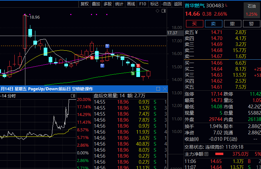Select the 买五 price 14.61
Viewport: 261px width, 169px height.
coord(217,87)
